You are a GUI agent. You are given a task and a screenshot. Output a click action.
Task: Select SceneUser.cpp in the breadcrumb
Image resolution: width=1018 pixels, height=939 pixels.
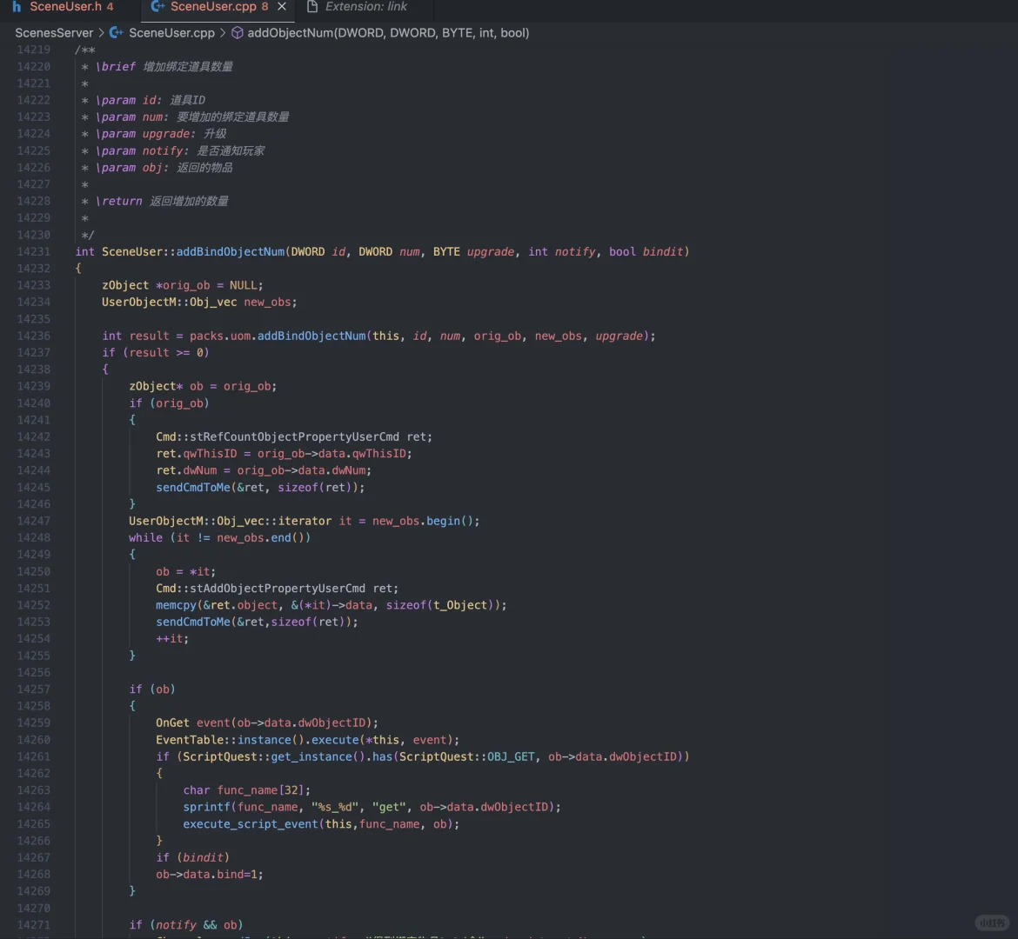[x=171, y=32]
